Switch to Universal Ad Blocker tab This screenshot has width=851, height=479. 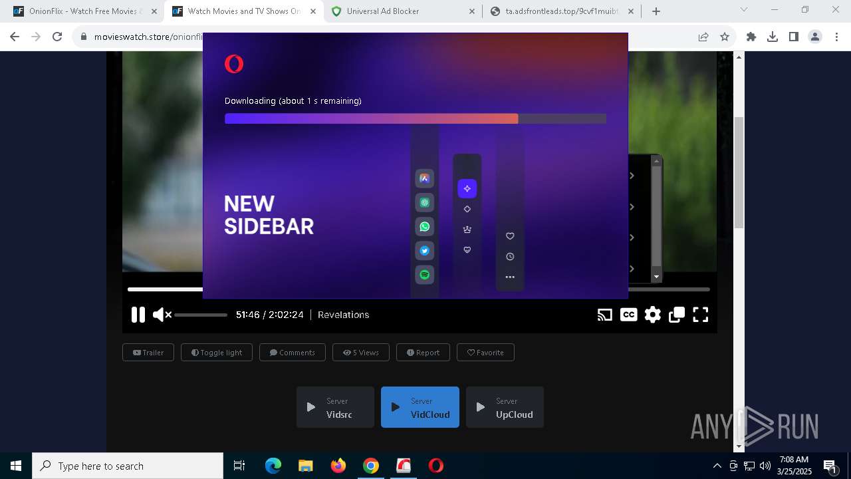pos(403,11)
